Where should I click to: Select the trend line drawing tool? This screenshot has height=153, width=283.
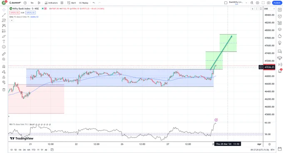[4, 15]
